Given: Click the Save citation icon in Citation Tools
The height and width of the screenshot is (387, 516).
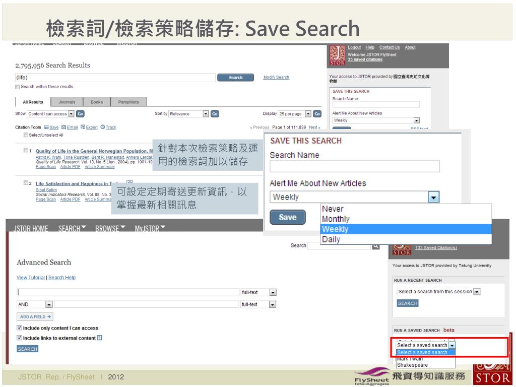Looking at the screenshot, I should (x=46, y=127).
